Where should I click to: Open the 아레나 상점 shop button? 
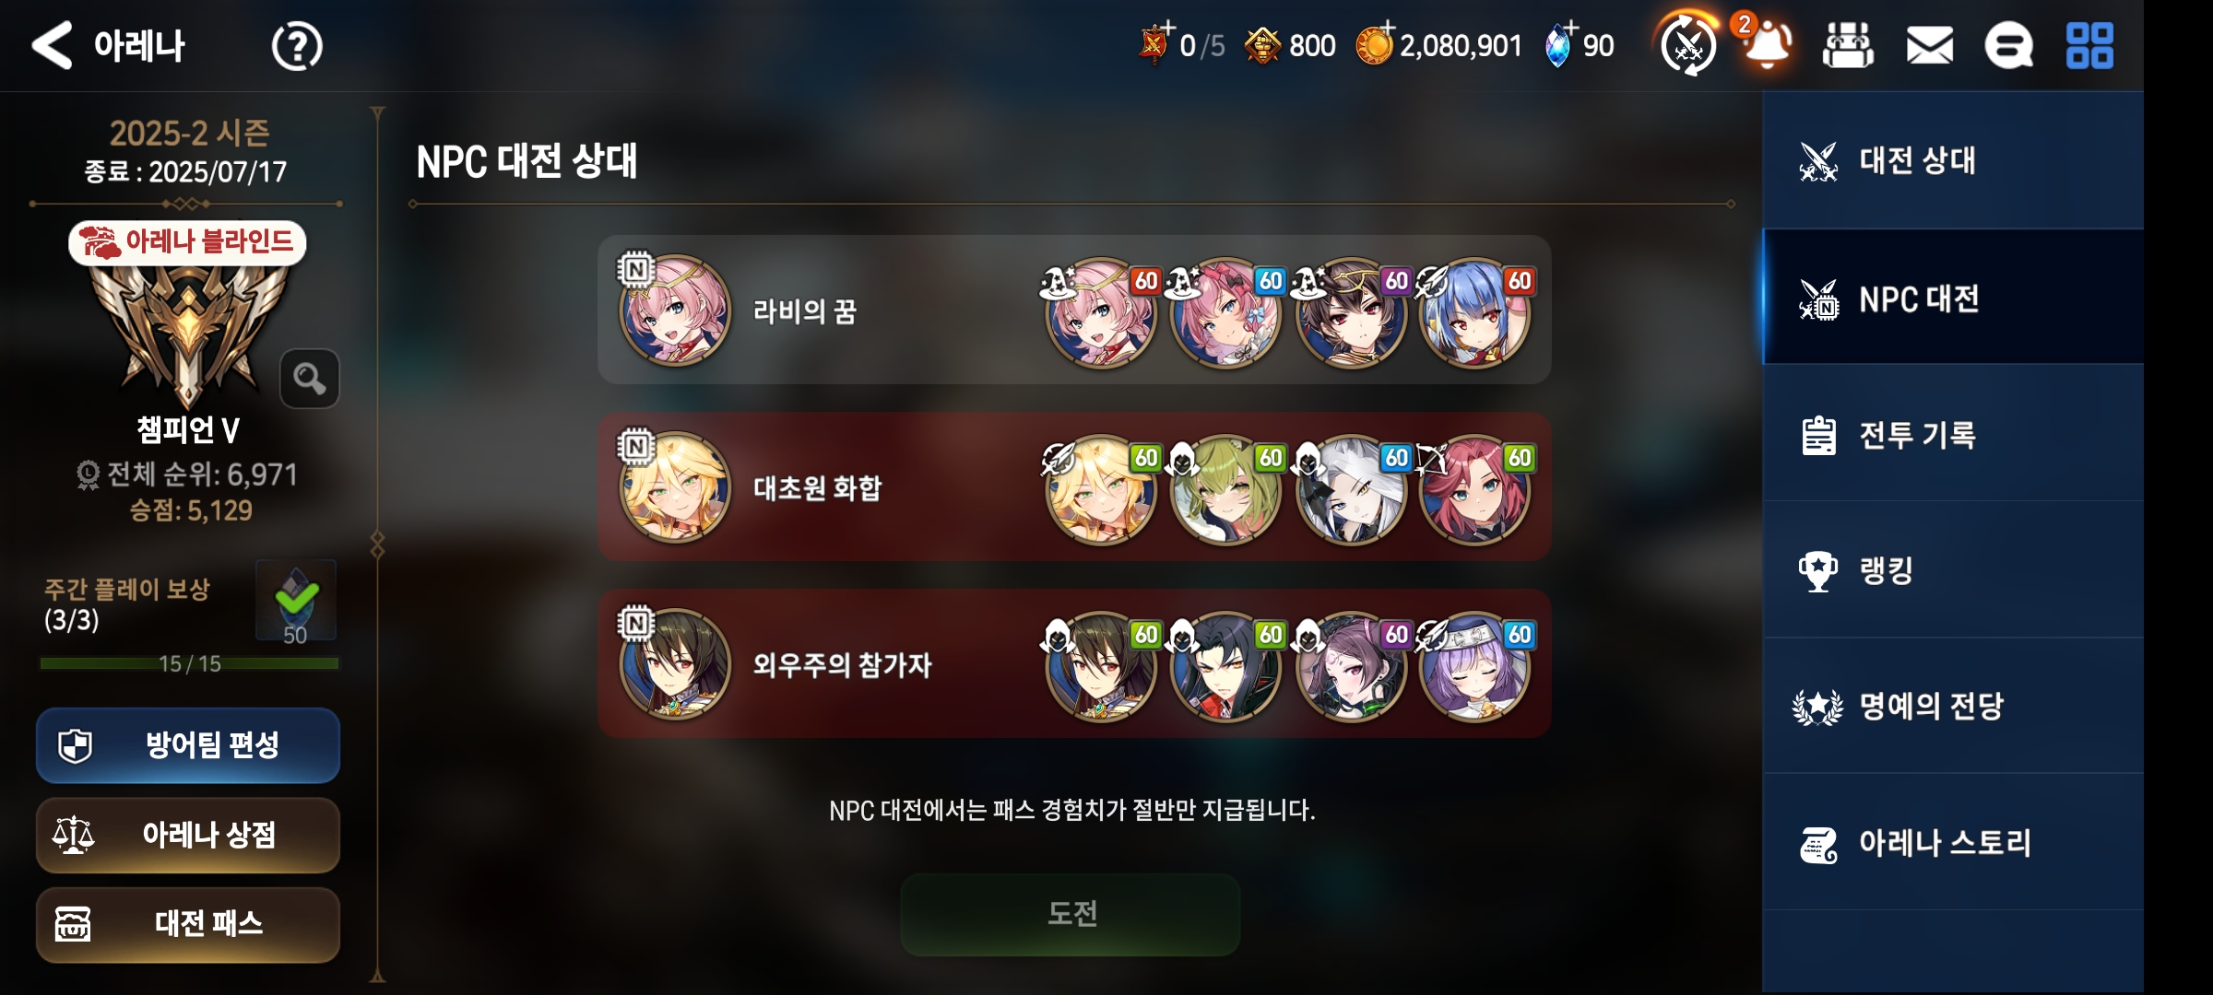[x=188, y=835]
